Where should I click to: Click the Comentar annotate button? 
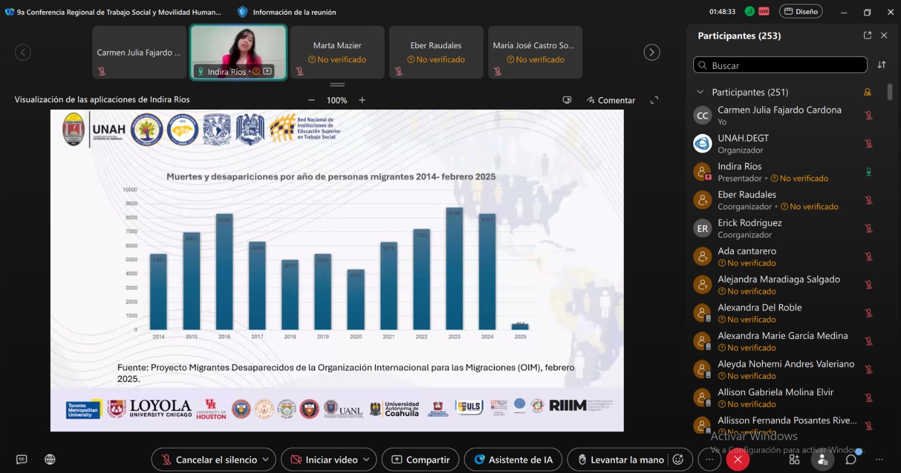pyautogui.click(x=610, y=100)
